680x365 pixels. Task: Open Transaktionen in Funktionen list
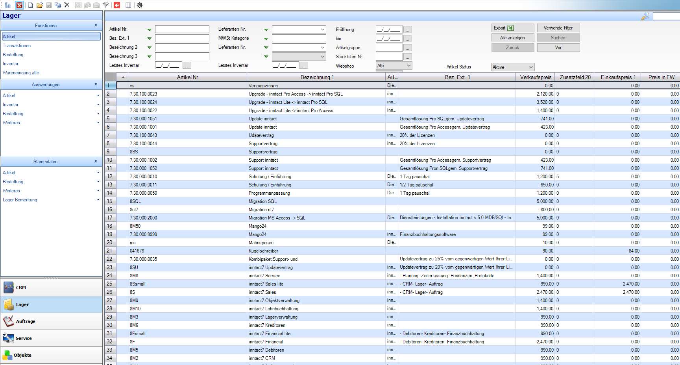pyautogui.click(x=17, y=46)
